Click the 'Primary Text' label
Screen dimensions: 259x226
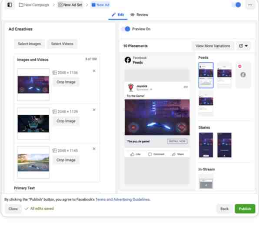[24, 188]
